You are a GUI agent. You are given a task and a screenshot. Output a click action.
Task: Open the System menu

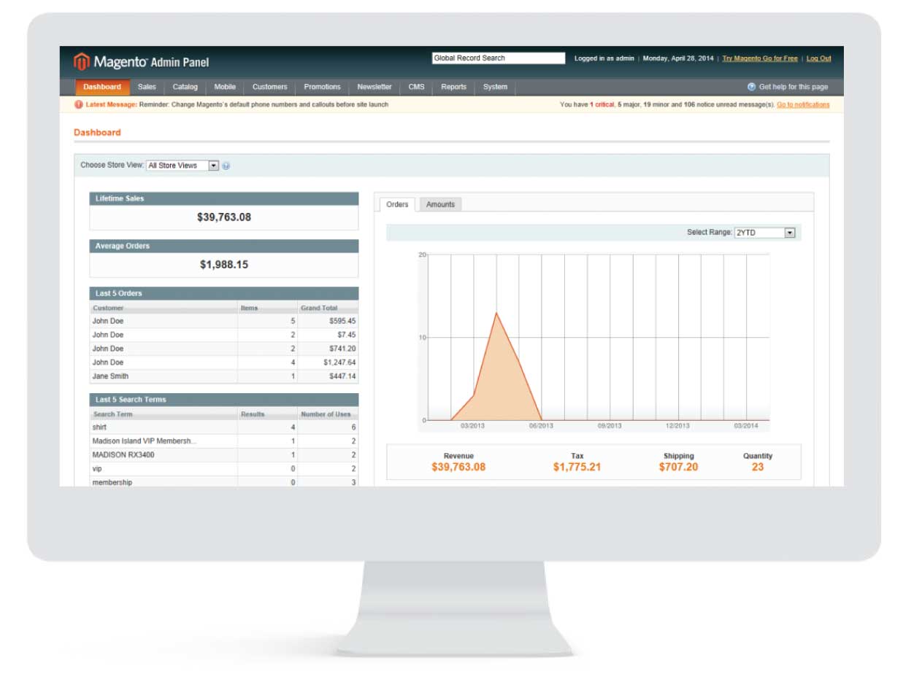[x=495, y=87]
